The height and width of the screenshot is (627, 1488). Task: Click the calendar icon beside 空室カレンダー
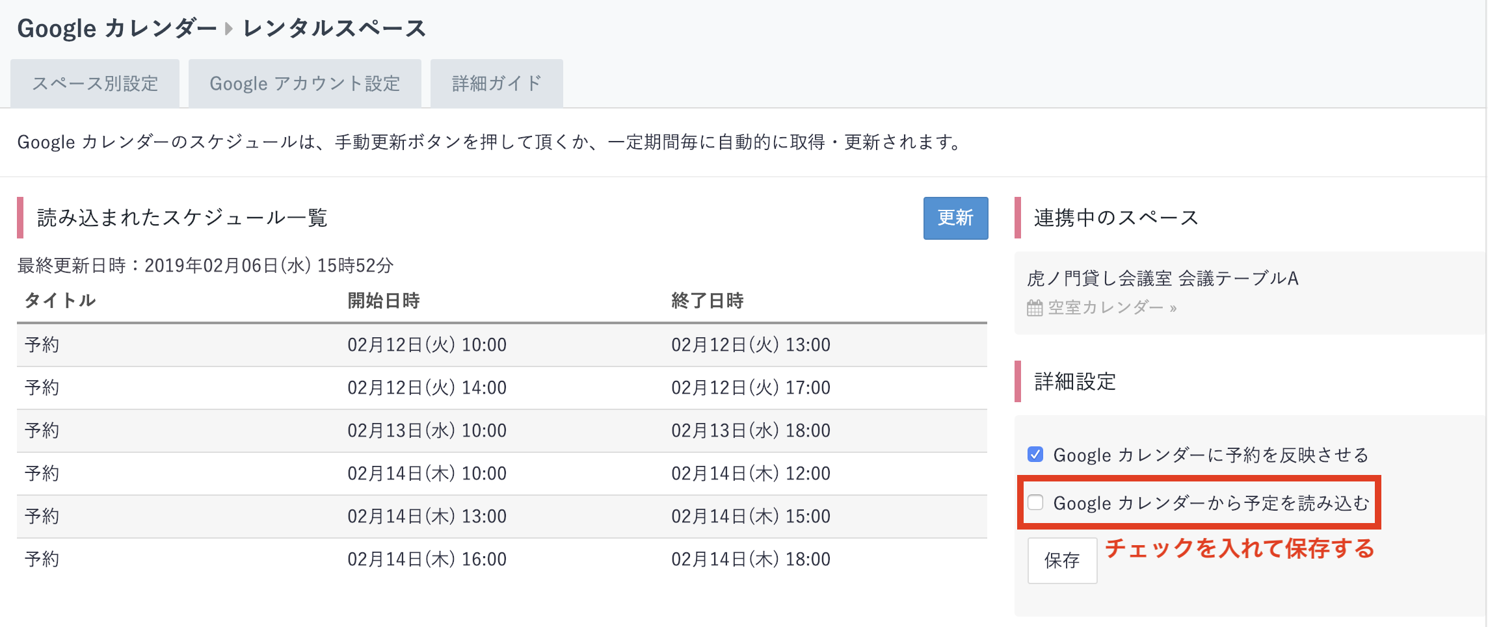click(1035, 307)
